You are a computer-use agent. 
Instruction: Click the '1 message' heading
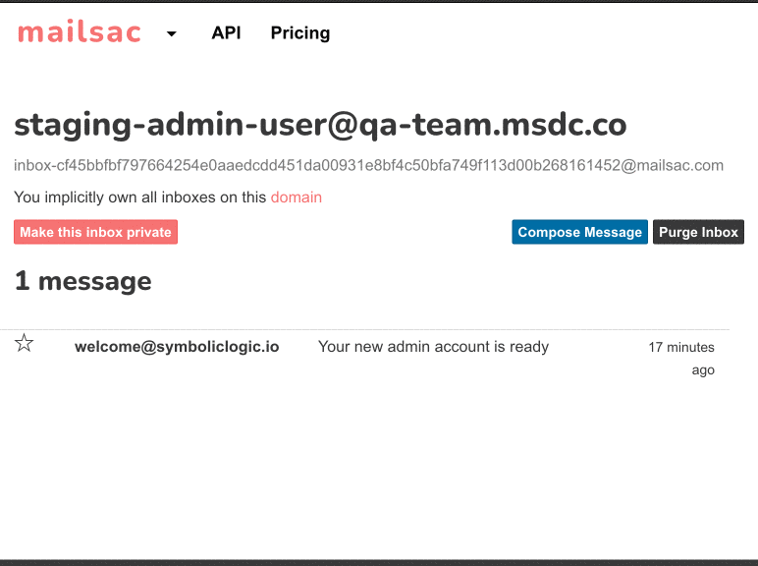point(83,282)
